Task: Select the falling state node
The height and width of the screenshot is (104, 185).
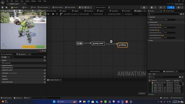Action: 123,45
